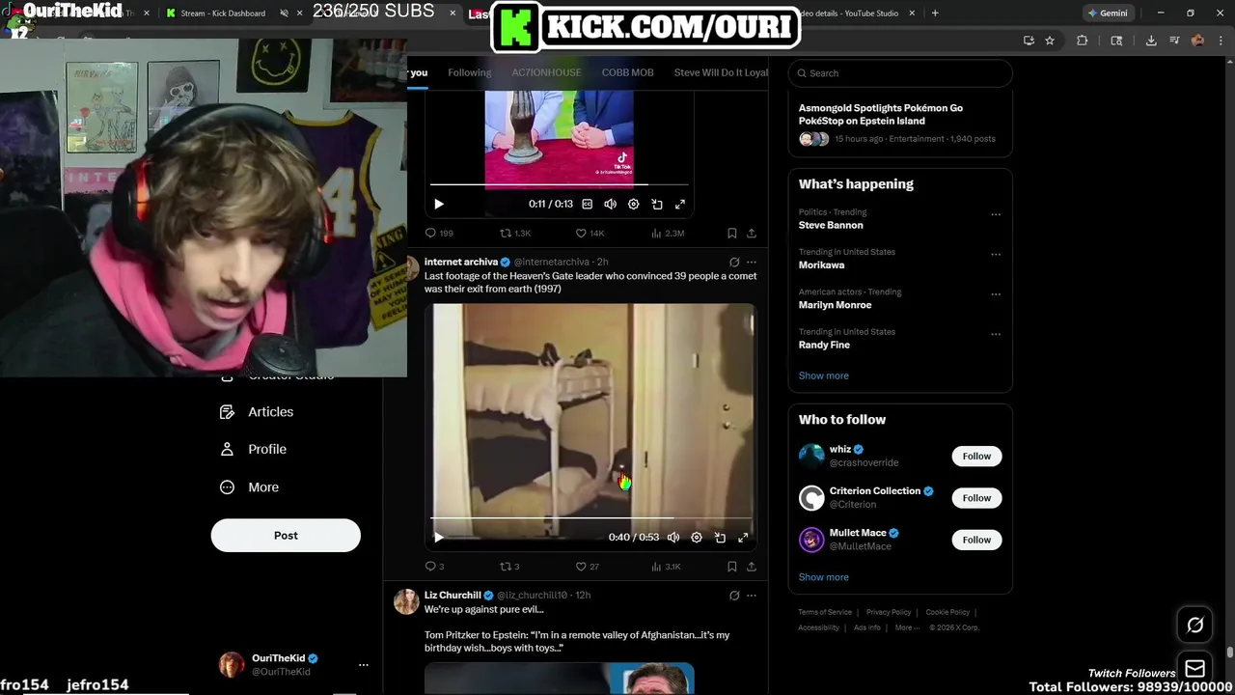Open more options for Marilyn Monroe trend
Screen dimensions: 1235x695
click(996, 294)
